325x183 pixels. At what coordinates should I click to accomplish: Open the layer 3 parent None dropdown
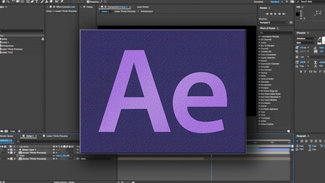click(x=97, y=159)
